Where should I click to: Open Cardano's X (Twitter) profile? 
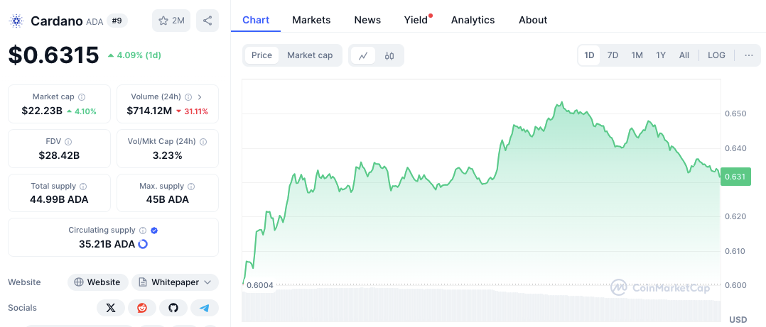click(x=111, y=308)
